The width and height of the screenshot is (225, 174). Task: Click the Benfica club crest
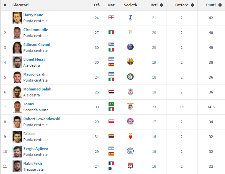pos(130,106)
